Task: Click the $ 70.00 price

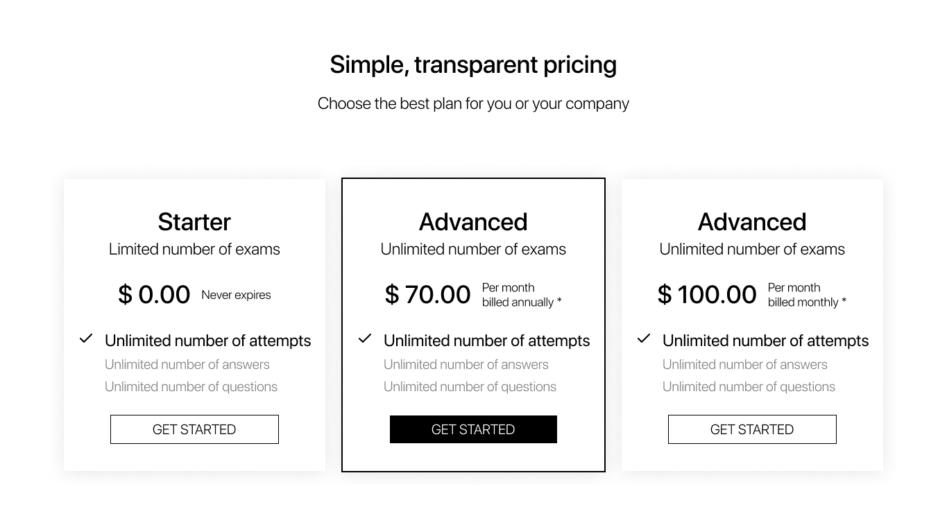Action: [x=427, y=294]
